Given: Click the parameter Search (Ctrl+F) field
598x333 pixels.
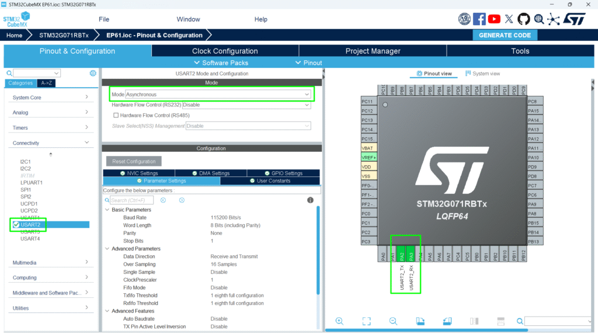Looking at the screenshot, I should [133, 200].
